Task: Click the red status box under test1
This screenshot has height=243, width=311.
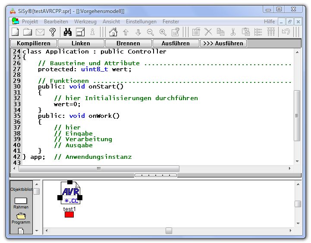Action: click(69, 215)
